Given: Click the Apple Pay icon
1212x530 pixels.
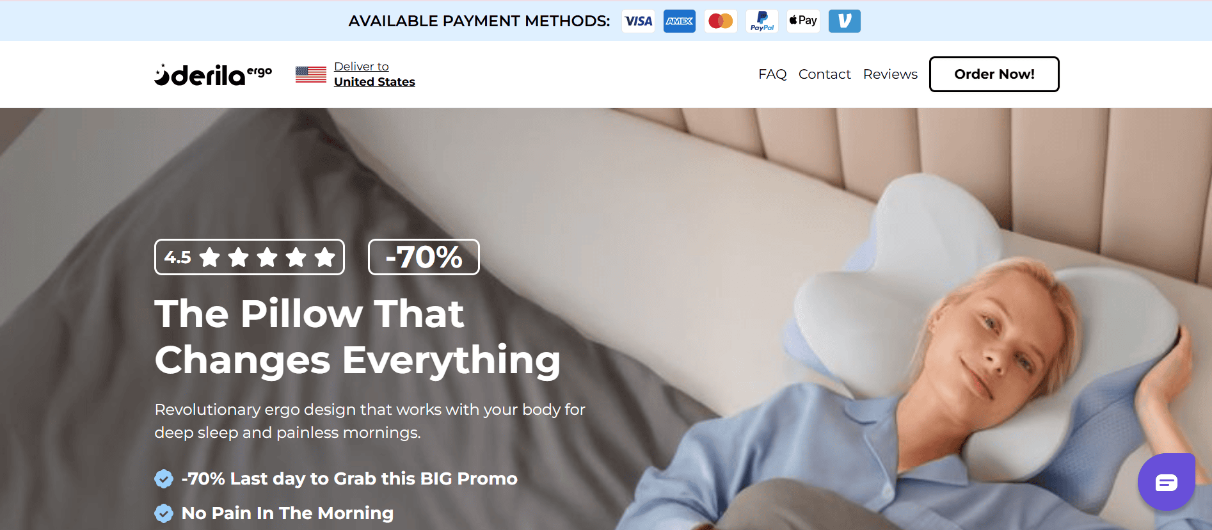Looking at the screenshot, I should (803, 21).
